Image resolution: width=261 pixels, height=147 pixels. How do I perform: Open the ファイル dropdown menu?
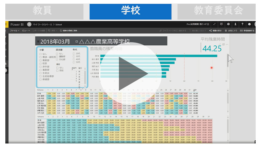point(14,31)
